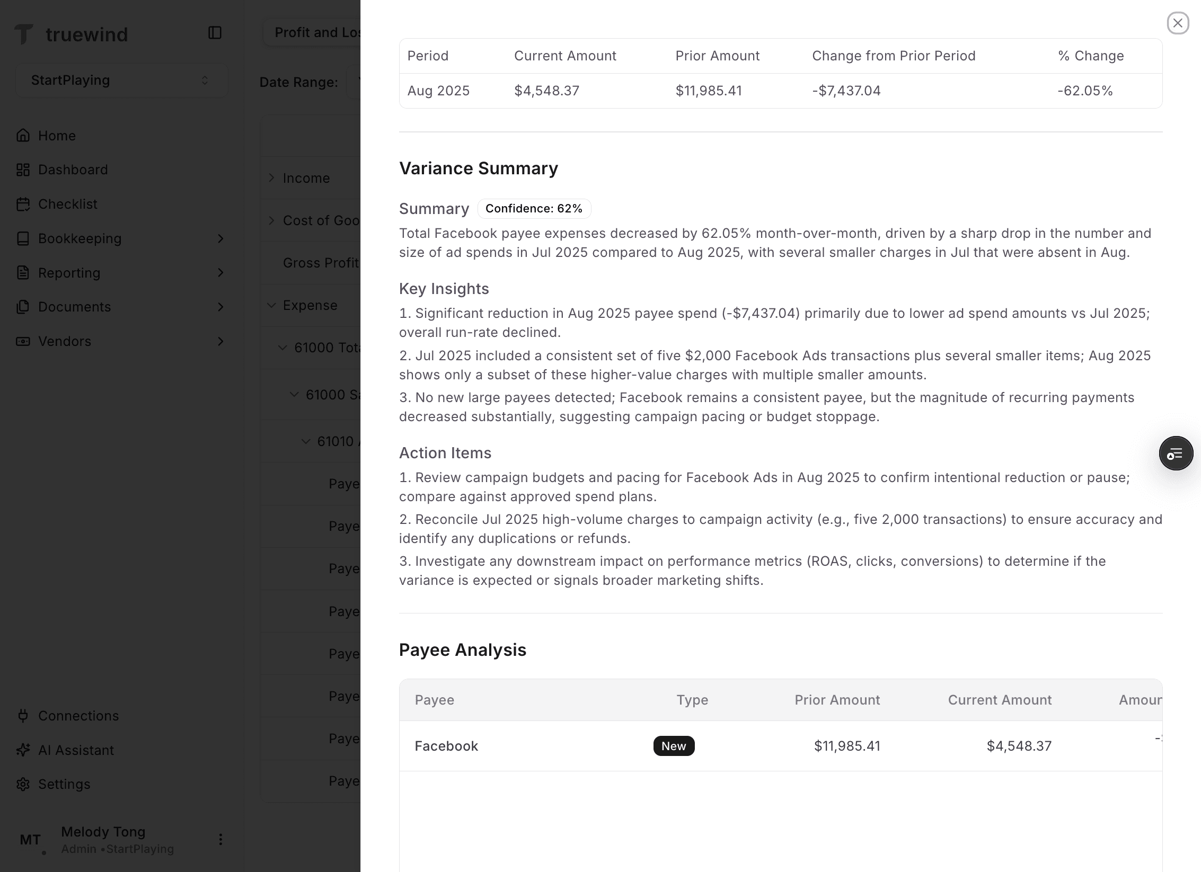Select the Profit and Loss tab
This screenshot has height=872, width=1201.
318,32
